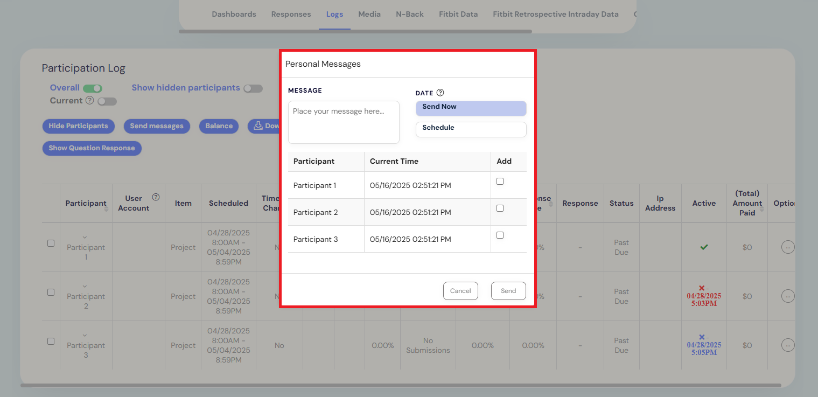Click Past Due status for Participant 1
This screenshot has width=818, height=397.
tap(621, 247)
